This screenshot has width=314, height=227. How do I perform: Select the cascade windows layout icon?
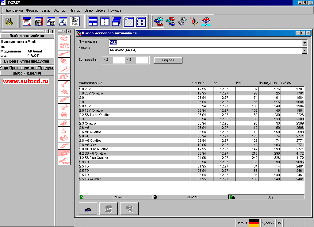tap(117, 21)
